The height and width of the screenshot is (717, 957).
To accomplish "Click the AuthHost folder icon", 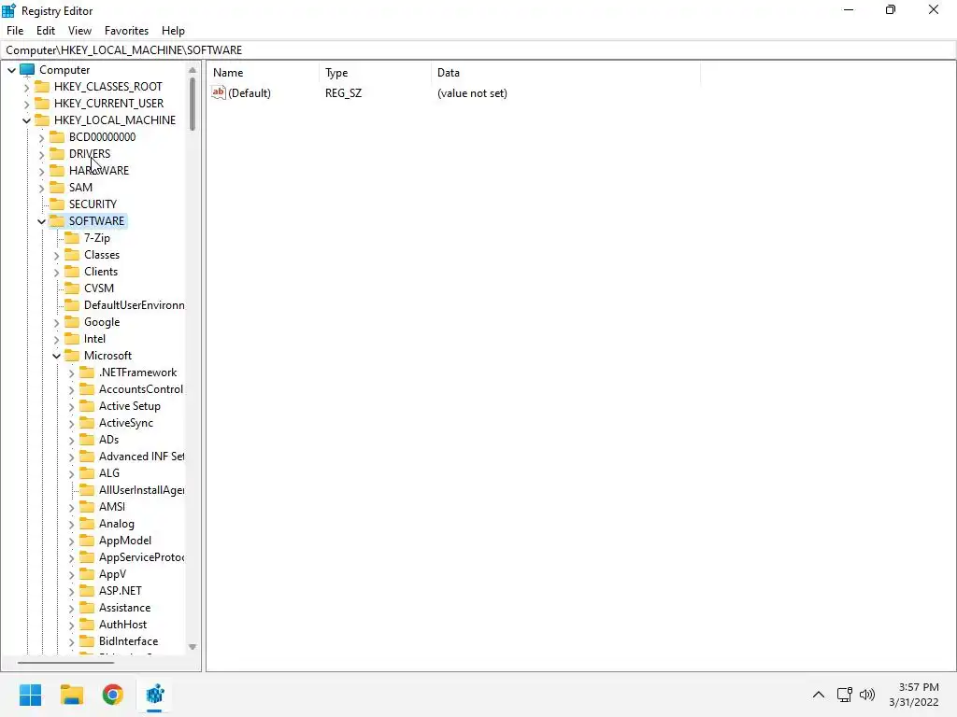I will pyautogui.click(x=87, y=624).
